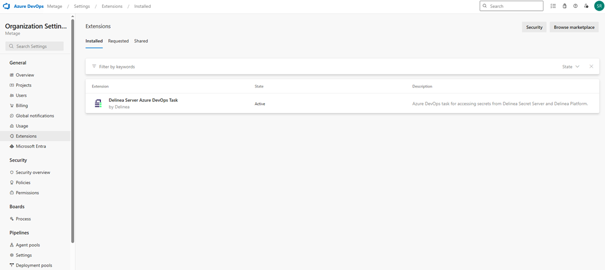Click the Security button
The width and height of the screenshot is (605, 270).
(534, 27)
